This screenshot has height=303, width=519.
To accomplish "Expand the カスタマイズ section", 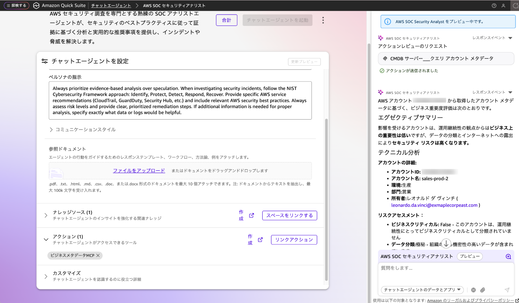I will pos(46,276).
